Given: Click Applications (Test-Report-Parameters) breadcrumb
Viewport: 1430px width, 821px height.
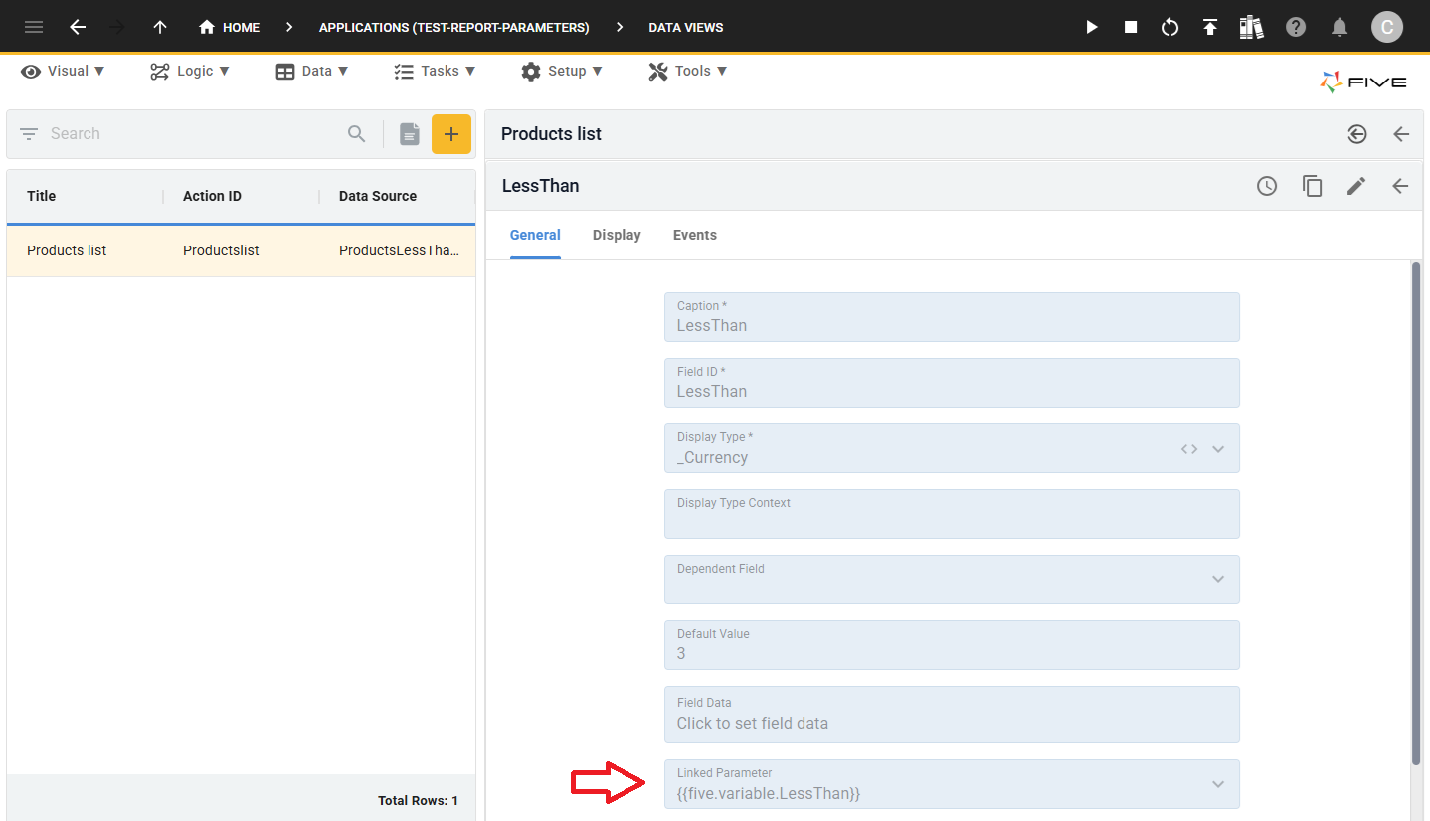Looking at the screenshot, I should [453, 27].
